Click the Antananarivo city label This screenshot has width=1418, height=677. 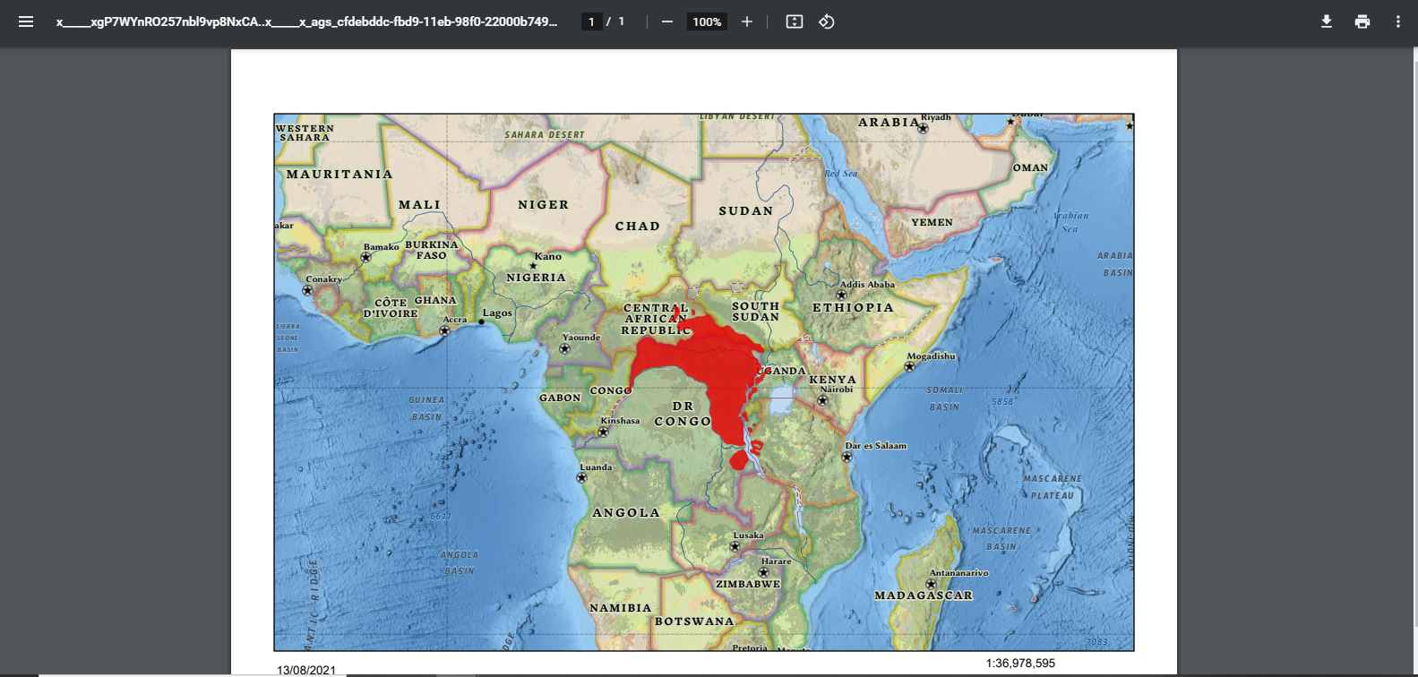pos(958,573)
